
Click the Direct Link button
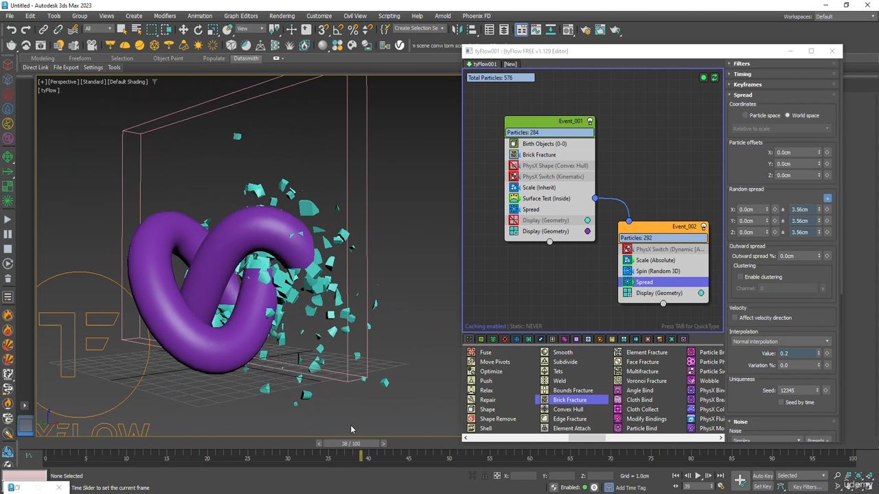pyautogui.click(x=36, y=67)
